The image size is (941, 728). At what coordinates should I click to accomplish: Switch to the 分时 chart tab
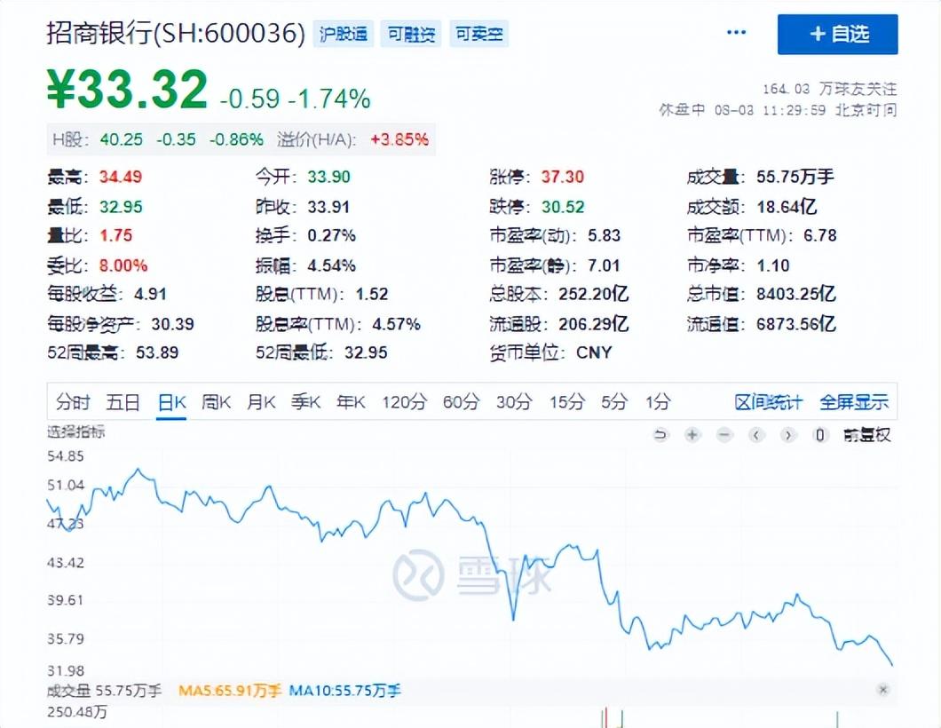[x=73, y=401]
